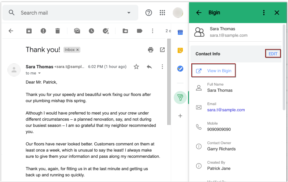The height and width of the screenshot is (182, 288).
Task: Open message more options menu
Action: tap(162, 67)
